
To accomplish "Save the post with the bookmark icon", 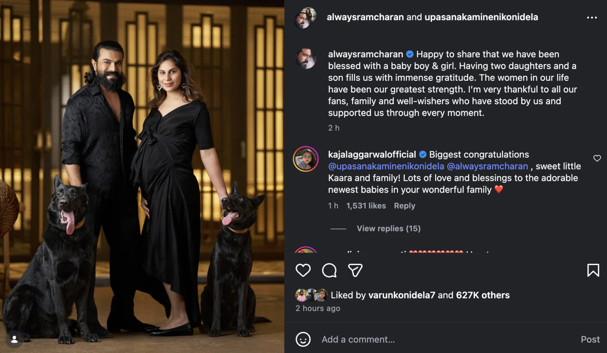I will pos(593,270).
